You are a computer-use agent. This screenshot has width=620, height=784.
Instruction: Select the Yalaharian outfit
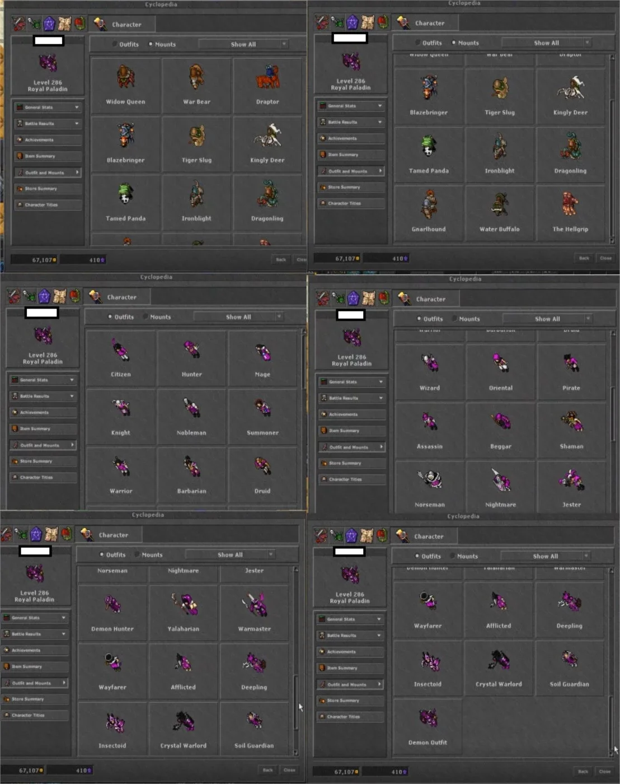(183, 613)
